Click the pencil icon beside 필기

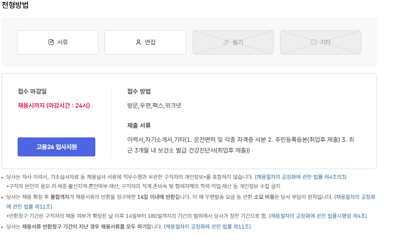226,42
